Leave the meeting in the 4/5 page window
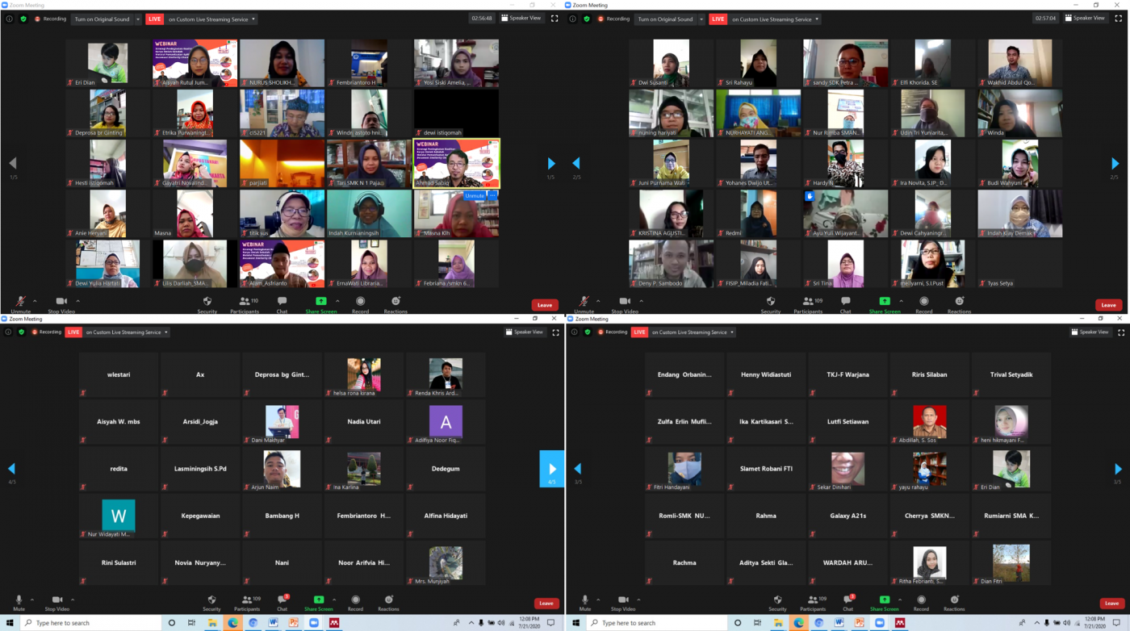 pyautogui.click(x=546, y=603)
